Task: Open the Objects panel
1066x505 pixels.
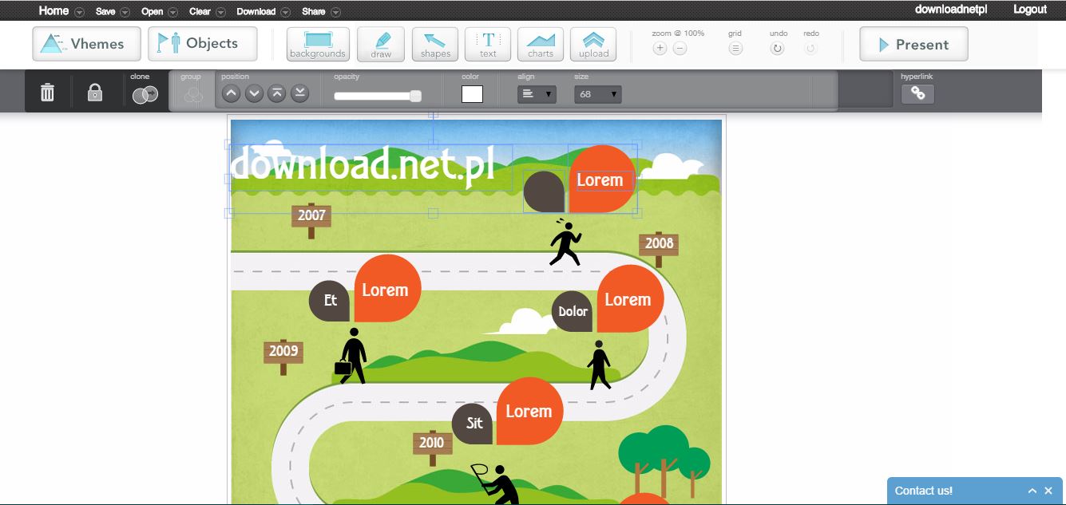Action: [203, 44]
